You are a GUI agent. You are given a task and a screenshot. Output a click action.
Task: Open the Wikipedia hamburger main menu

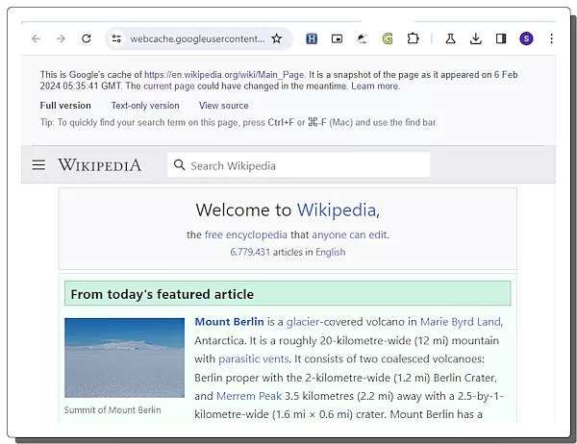pos(38,164)
